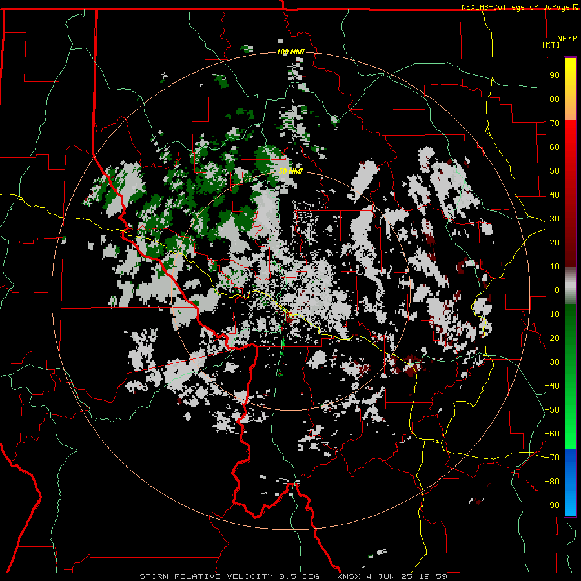This screenshot has width=581, height=581.
Task: Click the 70 value on the velocity scale
Action: [x=555, y=123]
